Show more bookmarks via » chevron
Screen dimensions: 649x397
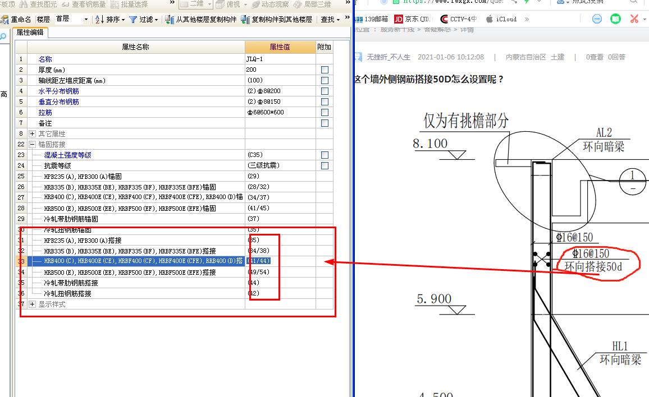click(527, 19)
